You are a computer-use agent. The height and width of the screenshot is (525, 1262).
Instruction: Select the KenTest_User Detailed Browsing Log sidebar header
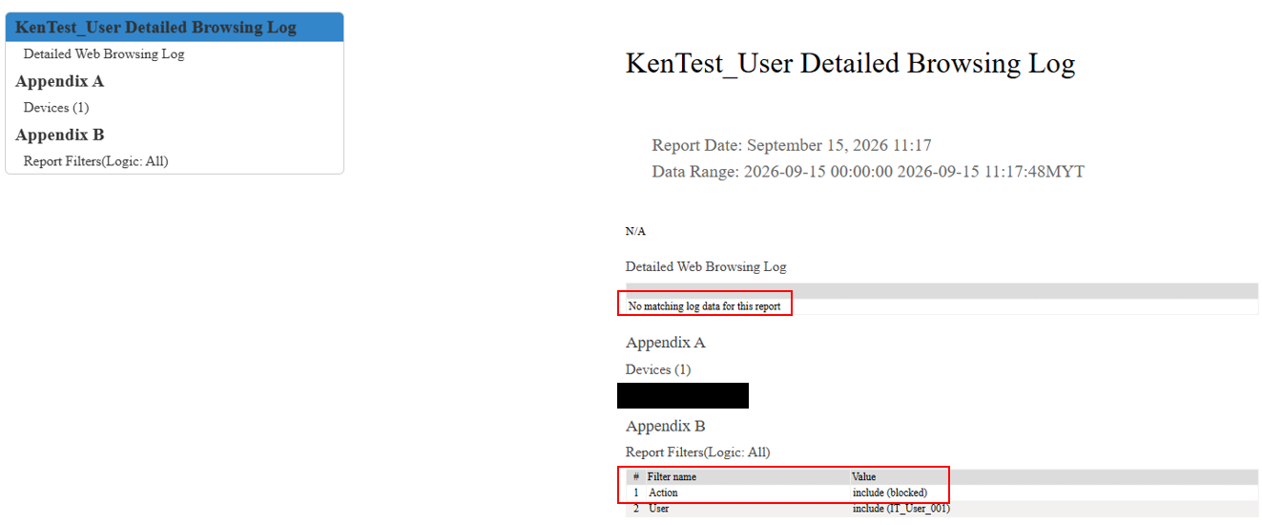175,27
